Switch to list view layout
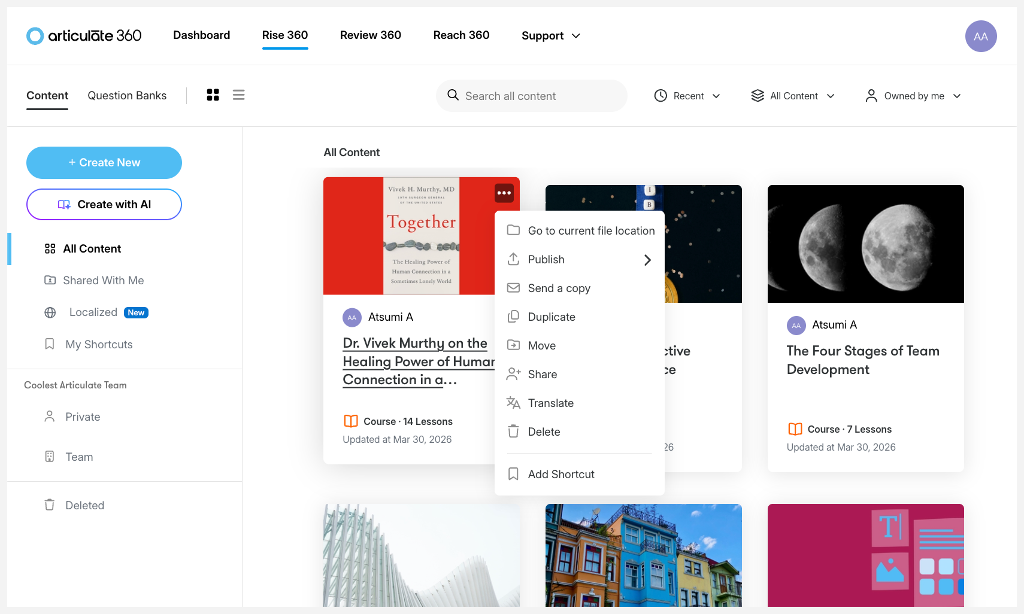The width and height of the screenshot is (1024, 614). (238, 95)
